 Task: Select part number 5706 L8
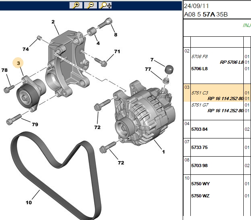coord(199,69)
